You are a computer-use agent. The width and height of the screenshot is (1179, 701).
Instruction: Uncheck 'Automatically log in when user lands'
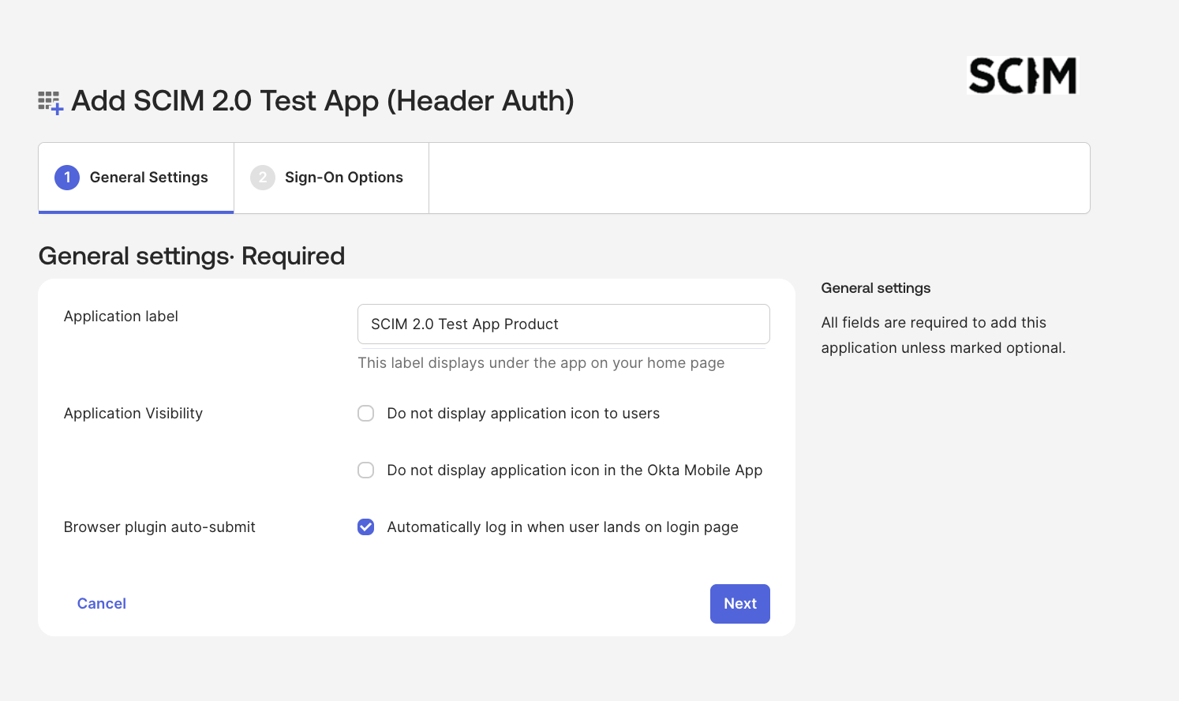pos(366,527)
